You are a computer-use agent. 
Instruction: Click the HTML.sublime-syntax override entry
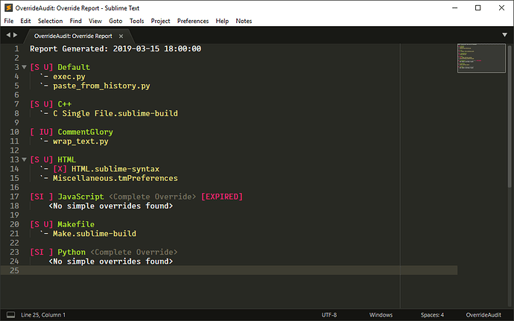pyautogui.click(x=115, y=169)
